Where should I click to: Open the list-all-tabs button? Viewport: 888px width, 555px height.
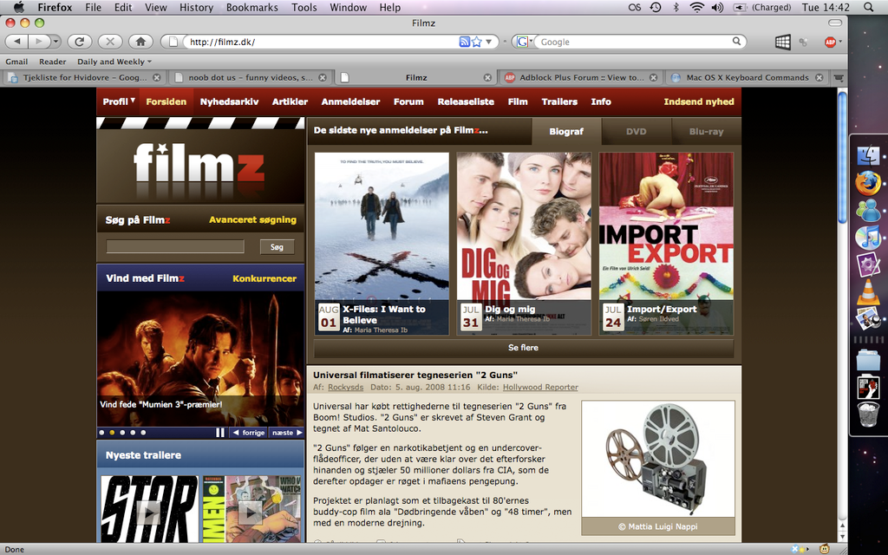point(839,77)
